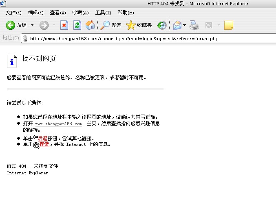Open the Forward history dropdown arrow
Screen dimensions: 276x217
(54, 25)
